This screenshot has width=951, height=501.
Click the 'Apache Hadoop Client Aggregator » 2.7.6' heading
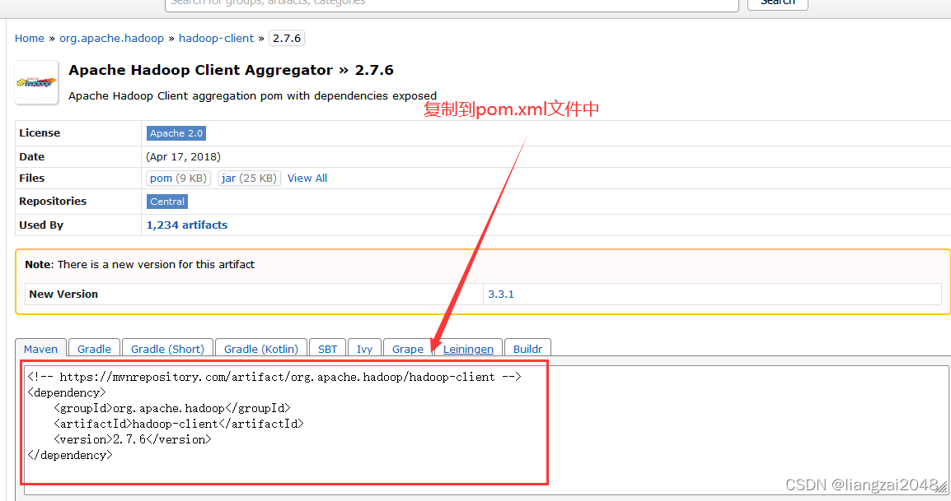pos(231,70)
